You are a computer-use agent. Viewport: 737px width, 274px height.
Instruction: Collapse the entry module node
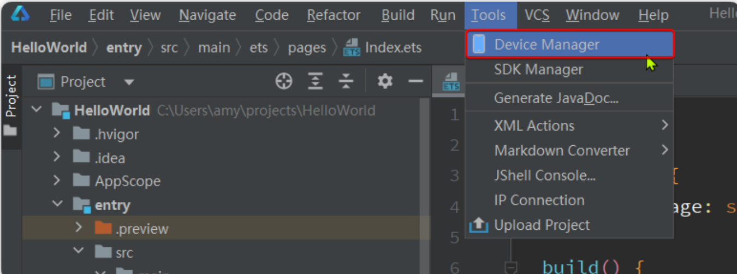point(57,204)
